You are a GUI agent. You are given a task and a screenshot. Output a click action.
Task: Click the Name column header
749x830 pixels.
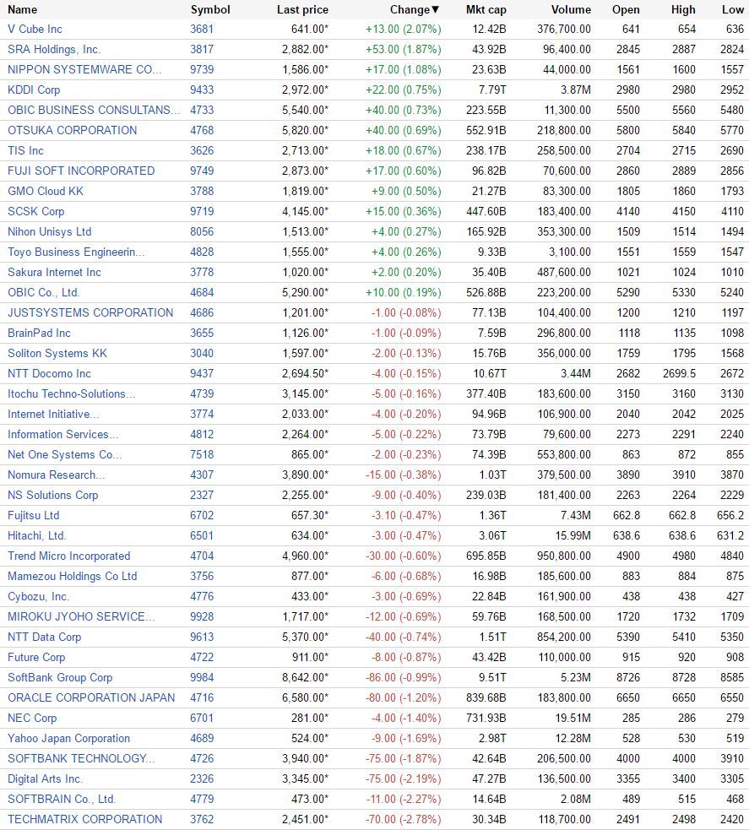tap(22, 9)
